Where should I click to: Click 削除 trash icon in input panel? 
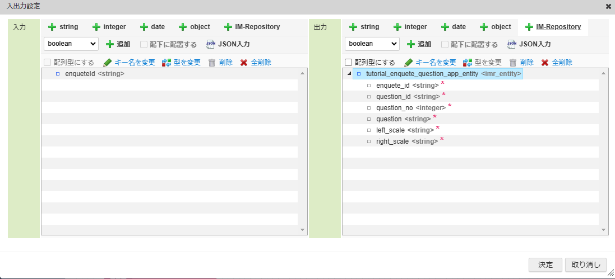coord(212,62)
